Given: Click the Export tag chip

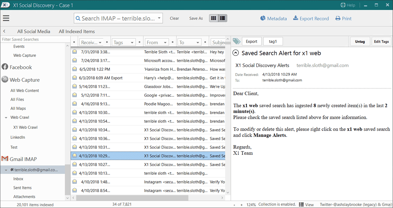Looking at the screenshot, I should pyautogui.click(x=251, y=41).
